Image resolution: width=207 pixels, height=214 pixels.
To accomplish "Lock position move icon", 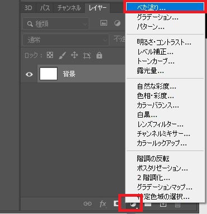I will 75,55.
